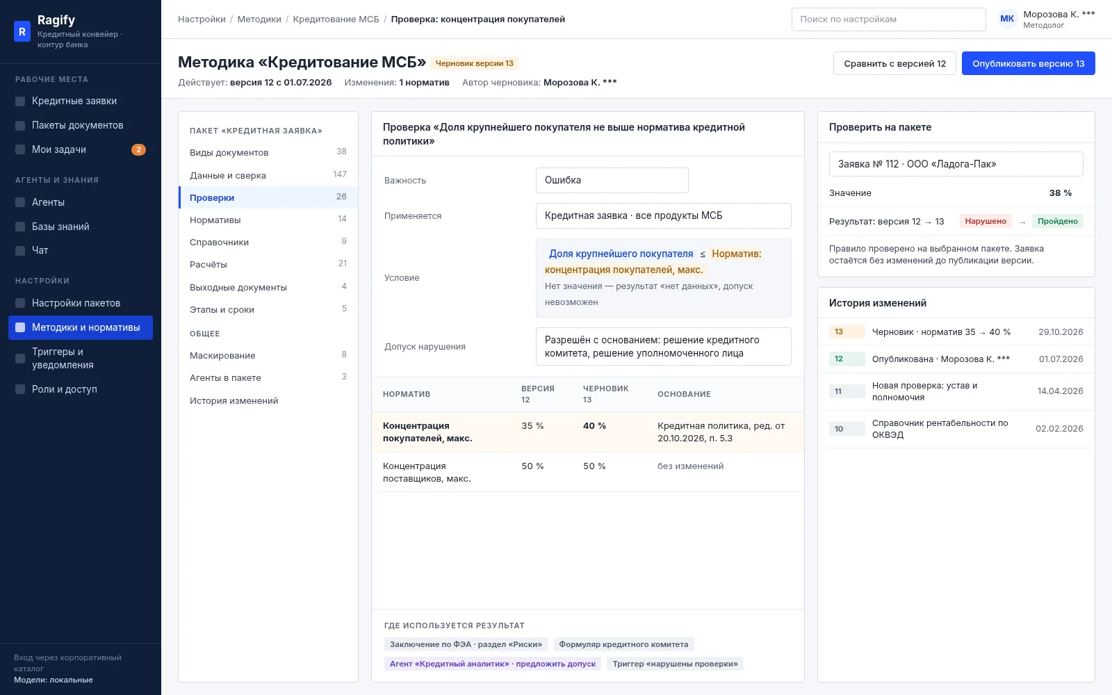Screen dimensions: 1112x695
Task: Click the Ragify logo icon
Action: tap(22, 31)
